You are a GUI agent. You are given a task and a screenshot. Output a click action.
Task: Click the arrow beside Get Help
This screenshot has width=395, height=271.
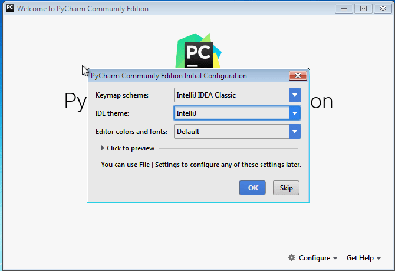click(378, 259)
